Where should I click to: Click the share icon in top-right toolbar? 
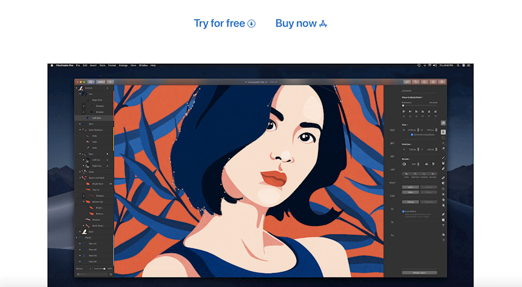point(433,82)
